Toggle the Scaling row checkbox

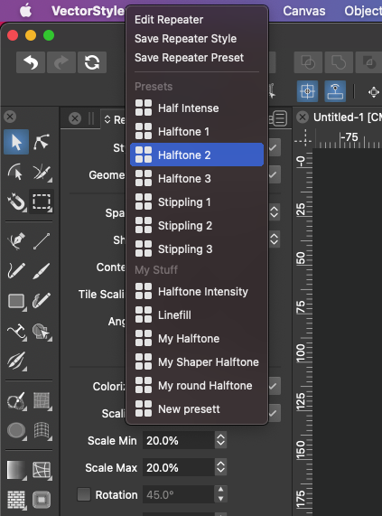(x=275, y=413)
